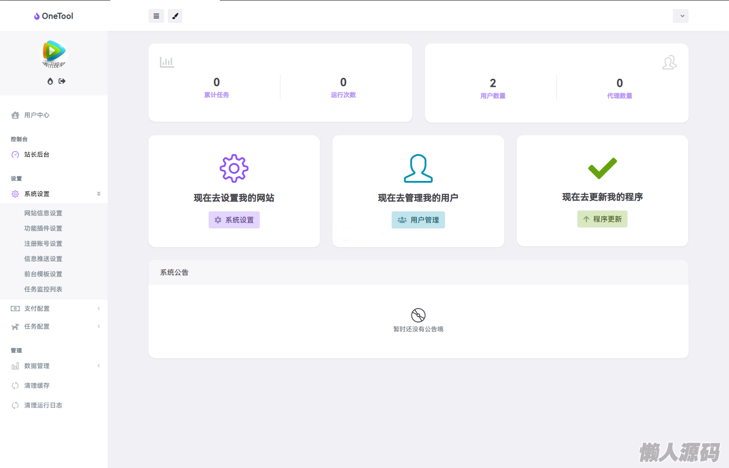The width and height of the screenshot is (729, 468).
Task: Click the Tencent Video avatar image
Action: (x=54, y=54)
